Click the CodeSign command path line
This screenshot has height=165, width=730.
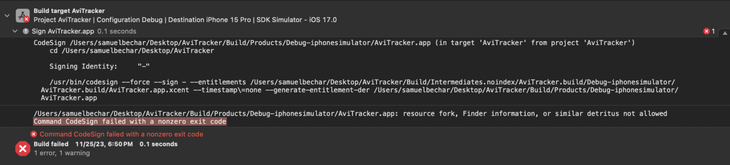334,43
